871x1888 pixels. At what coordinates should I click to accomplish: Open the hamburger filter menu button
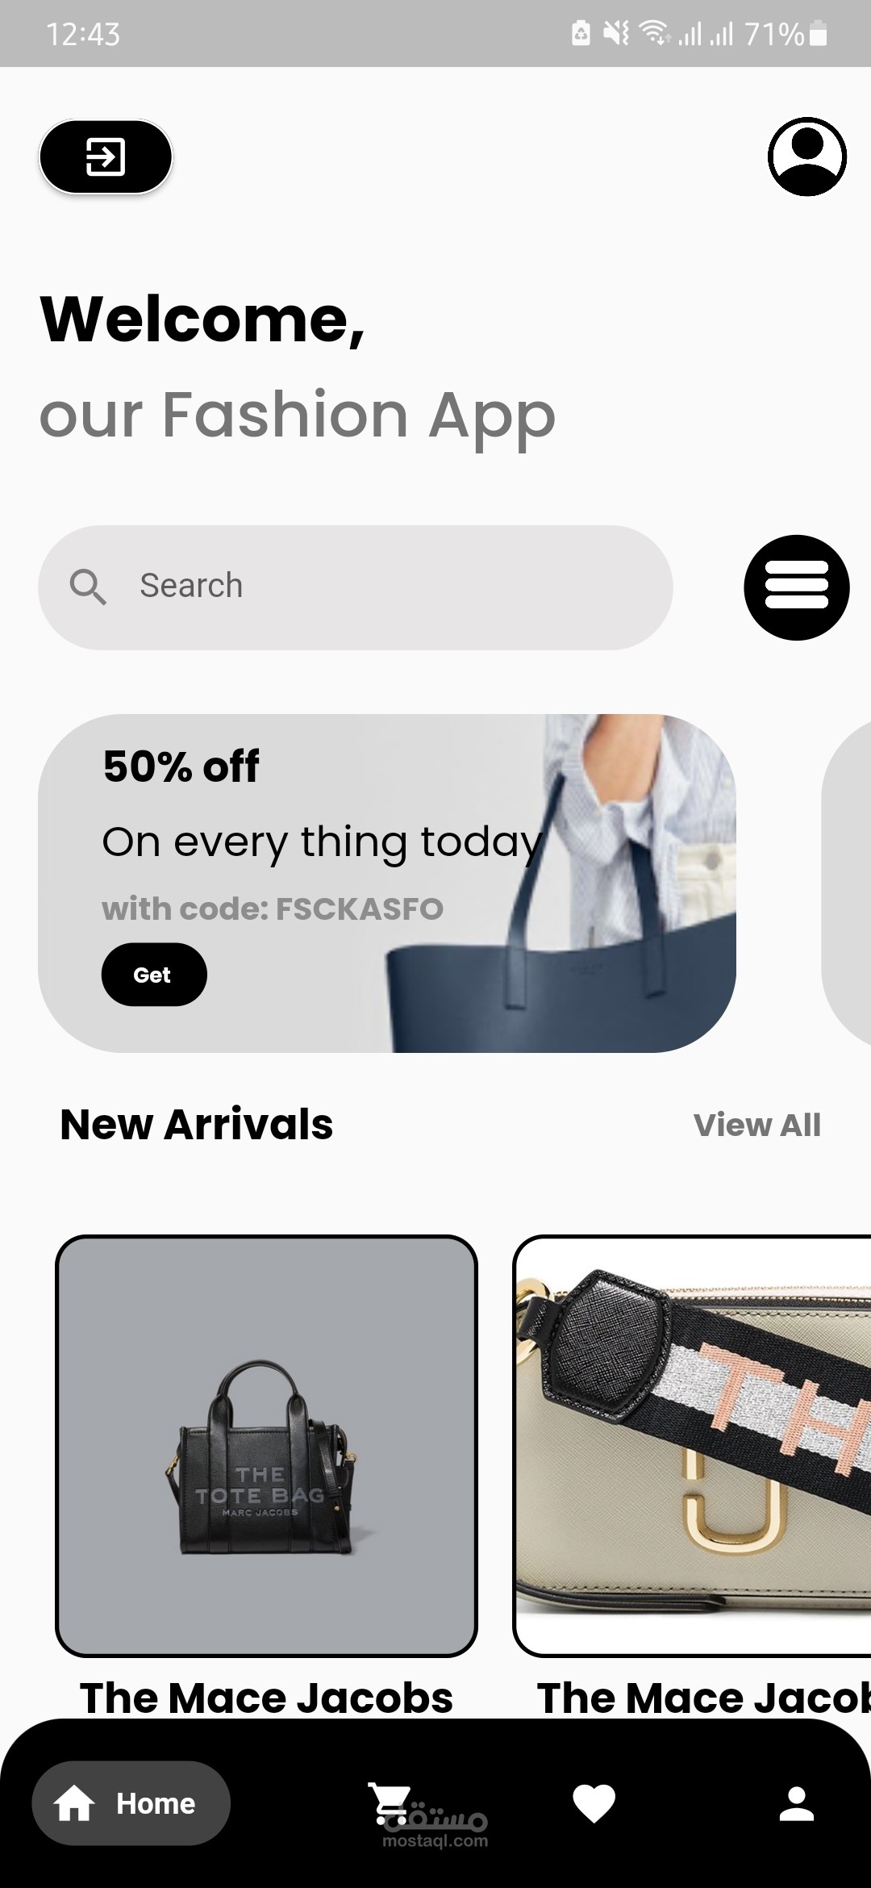(796, 587)
